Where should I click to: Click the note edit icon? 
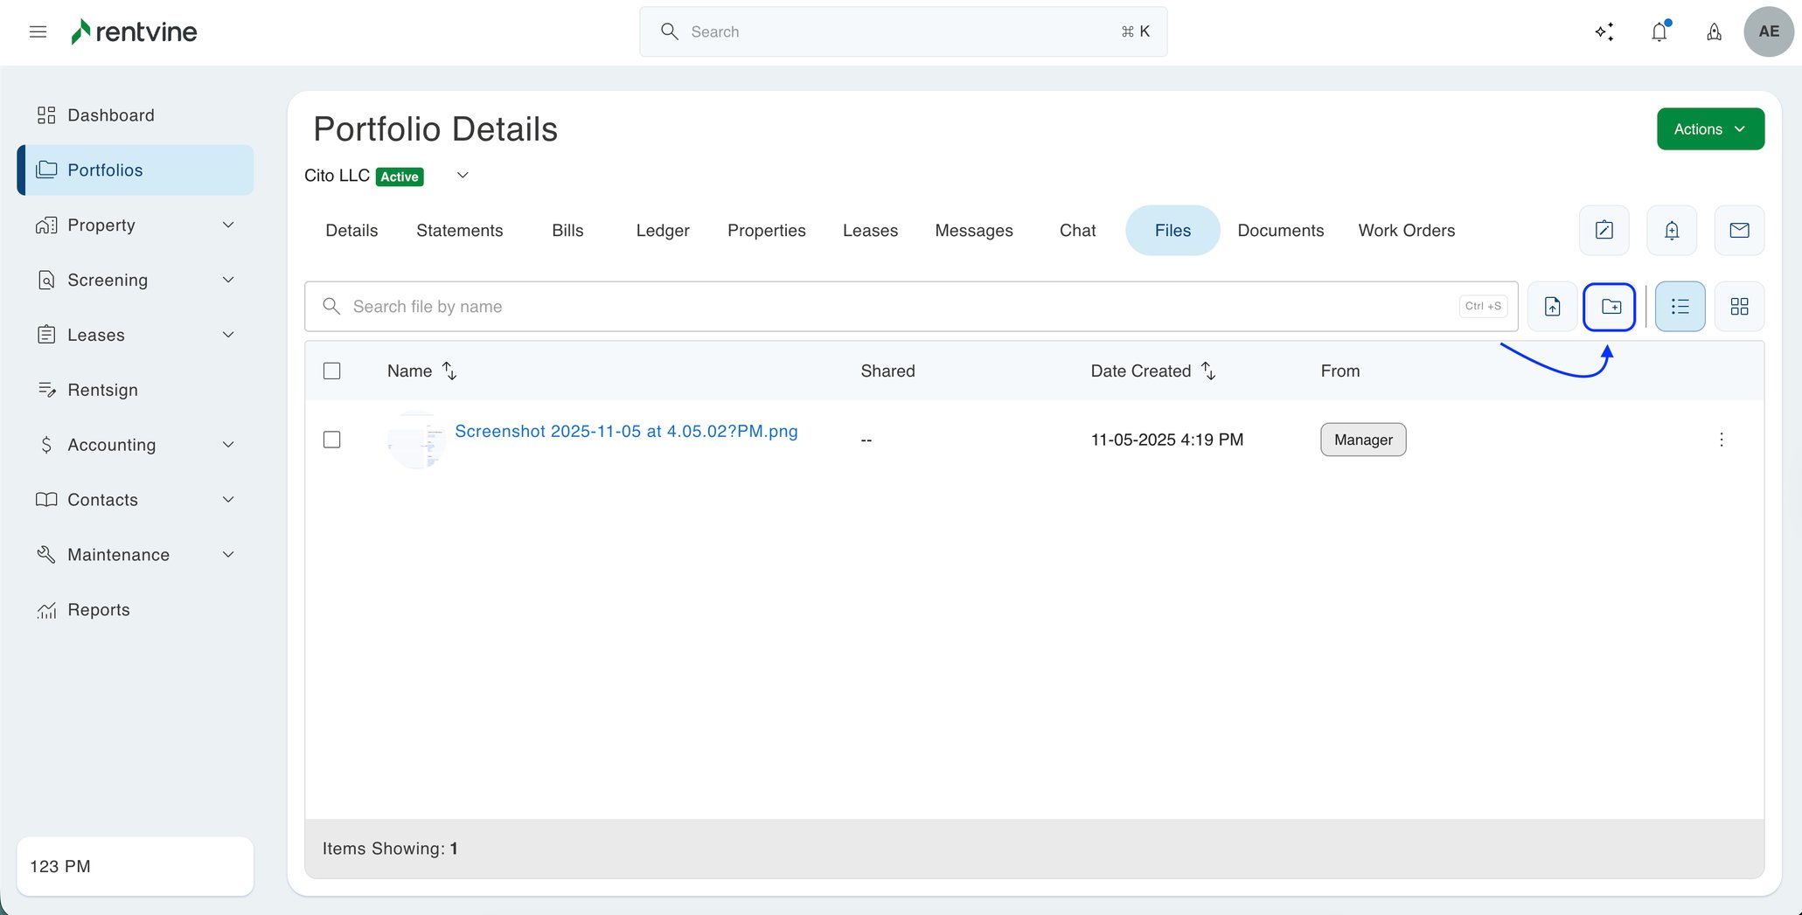1604,231
